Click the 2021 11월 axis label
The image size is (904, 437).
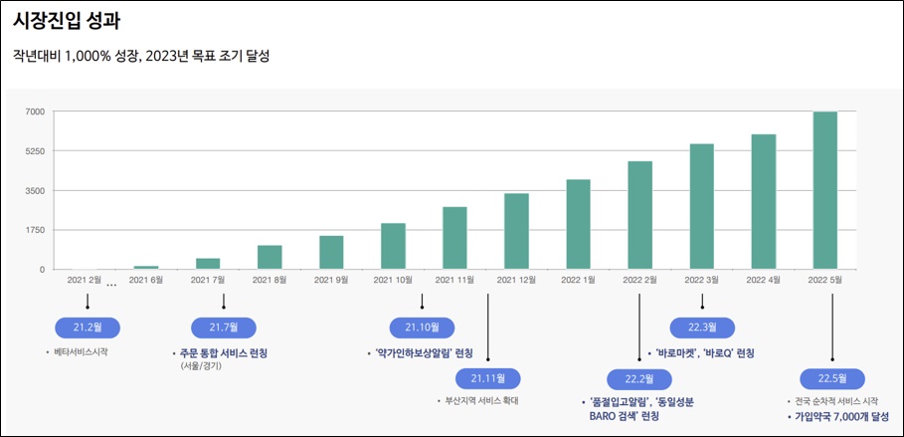454,280
